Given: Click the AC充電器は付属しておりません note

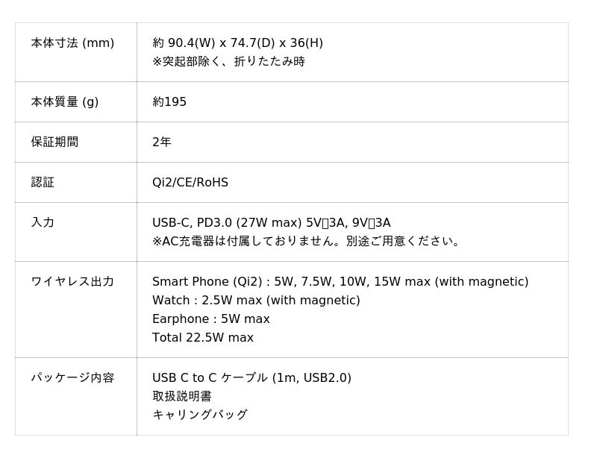Looking at the screenshot, I should 307,242.
